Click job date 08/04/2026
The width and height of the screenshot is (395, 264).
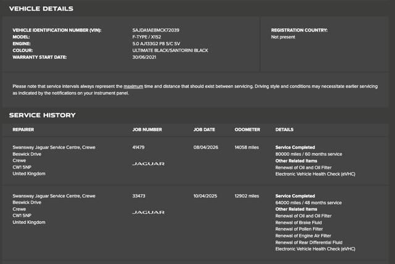(x=206, y=147)
